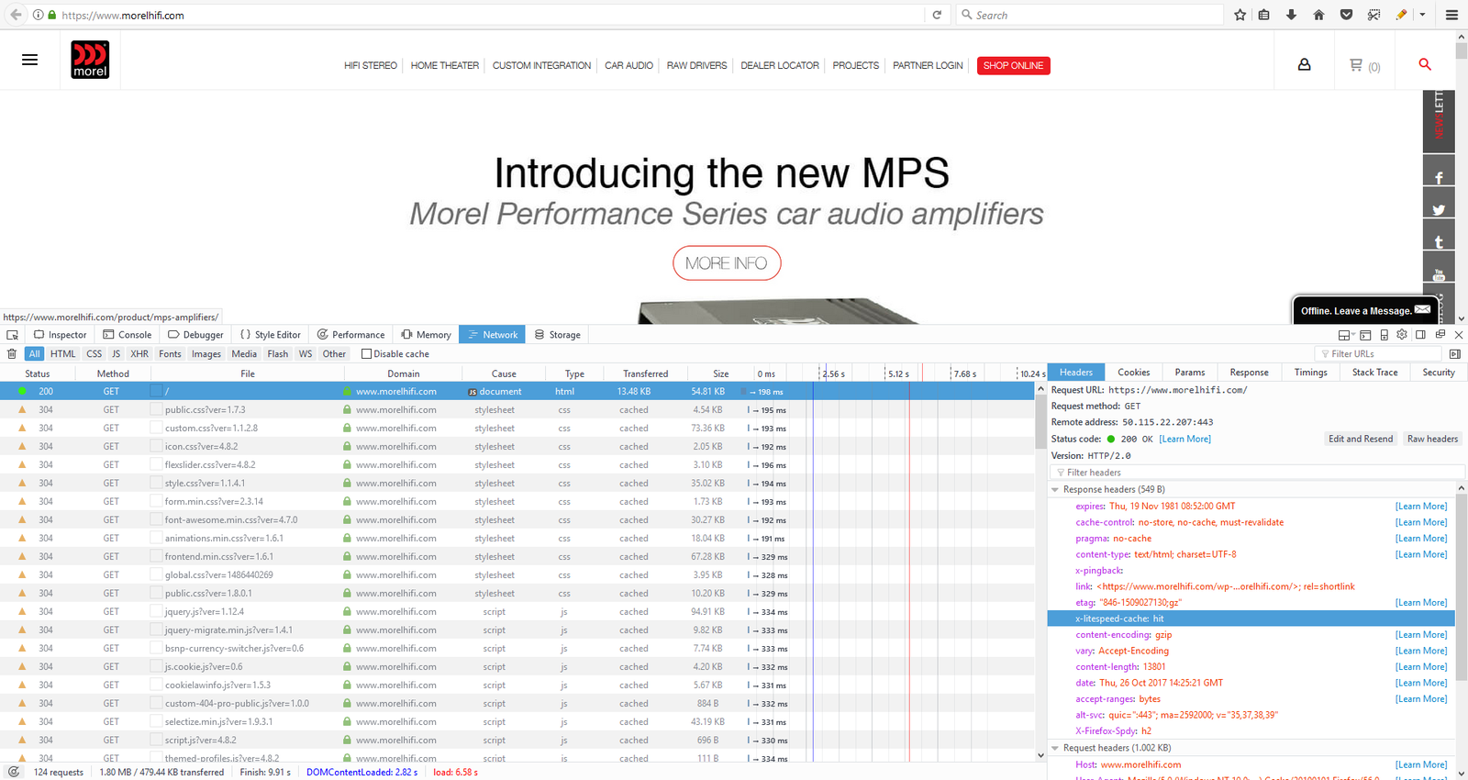Click the SHOP ONLINE button

1014,66
